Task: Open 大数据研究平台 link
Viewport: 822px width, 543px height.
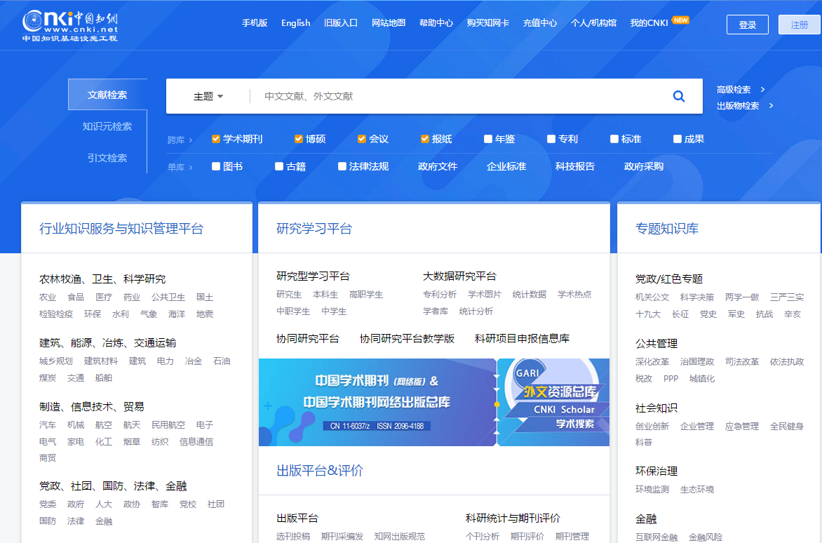Action: point(460,276)
